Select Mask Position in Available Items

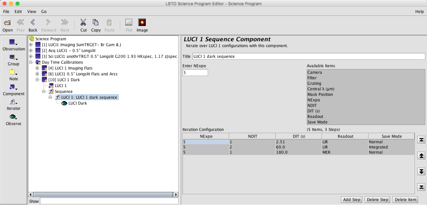tap(366, 95)
